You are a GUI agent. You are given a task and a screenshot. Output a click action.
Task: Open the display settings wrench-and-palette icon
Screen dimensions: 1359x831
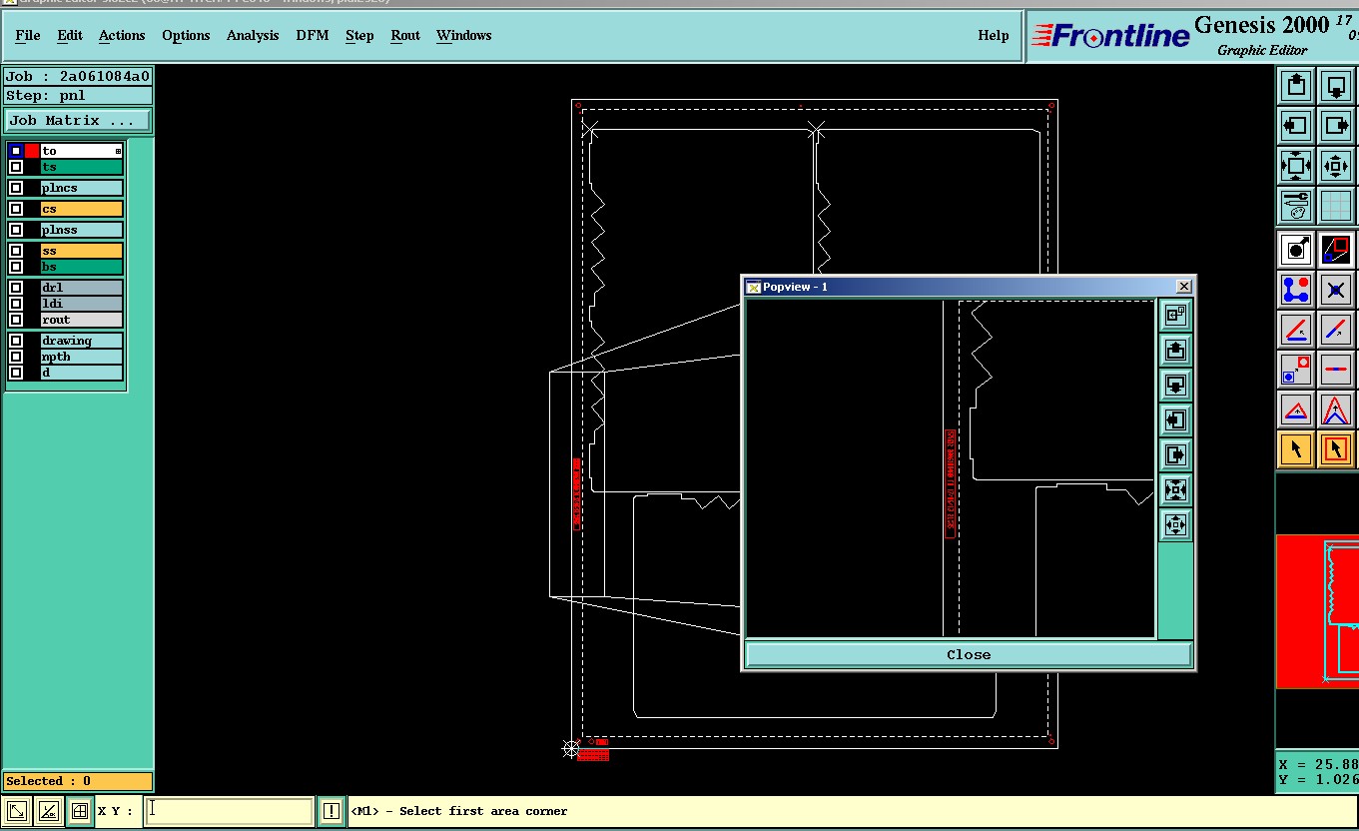(1296, 206)
